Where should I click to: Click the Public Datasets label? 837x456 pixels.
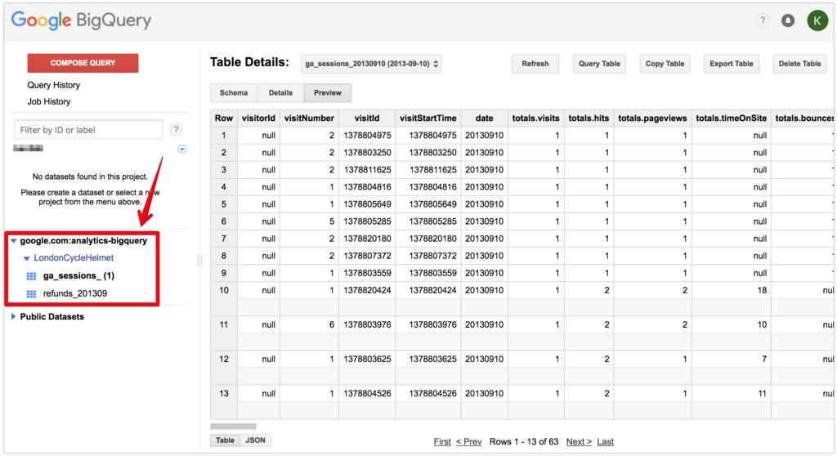tap(51, 316)
